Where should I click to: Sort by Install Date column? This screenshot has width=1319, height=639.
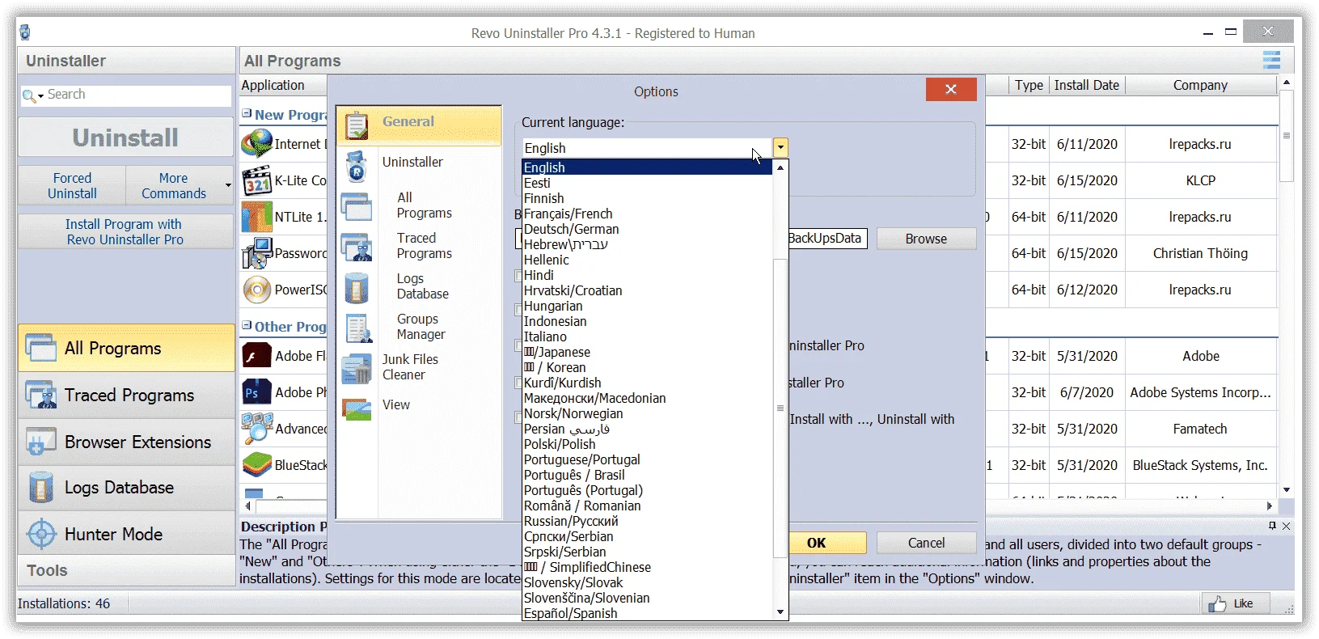1086,85
